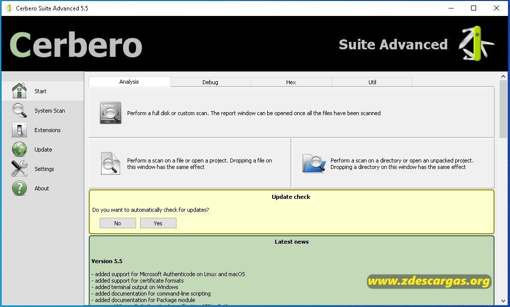Open the Util tab
Viewport: 510px width, 307px height.
[x=372, y=82]
